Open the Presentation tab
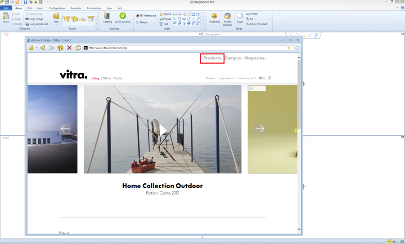The height and width of the screenshot is (244, 405). coord(94,8)
